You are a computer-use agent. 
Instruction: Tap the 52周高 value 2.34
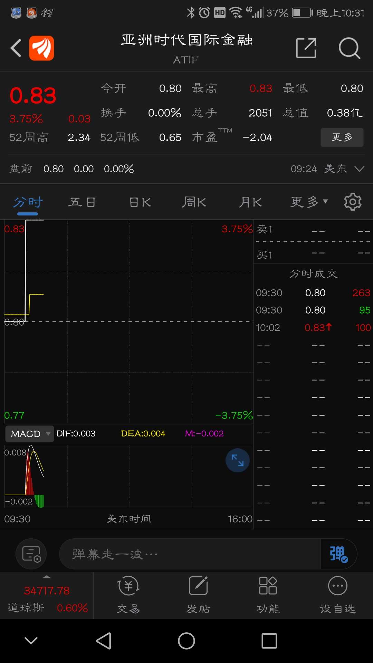pos(79,137)
